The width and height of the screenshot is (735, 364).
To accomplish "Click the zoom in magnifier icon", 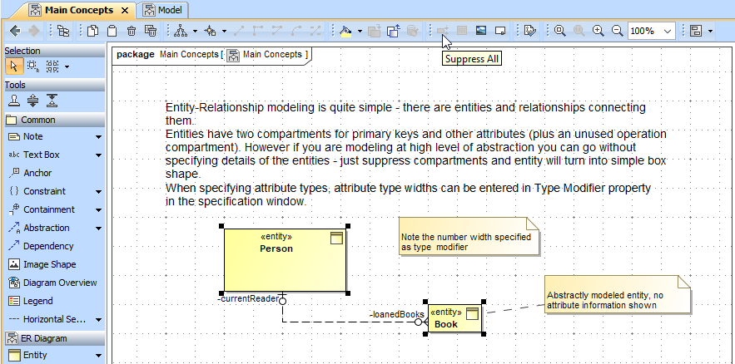I will (598, 31).
